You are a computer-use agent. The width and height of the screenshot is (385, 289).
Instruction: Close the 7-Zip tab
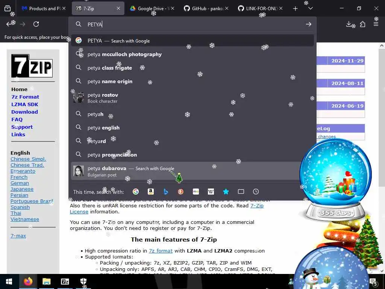coord(118,8)
